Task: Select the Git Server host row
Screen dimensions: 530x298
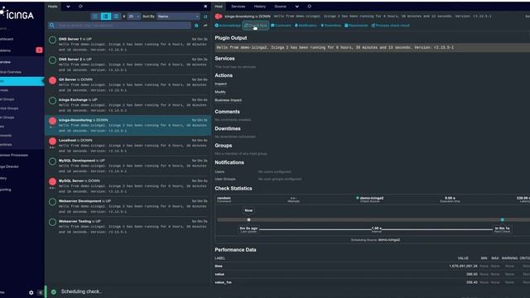Action: (x=128, y=84)
